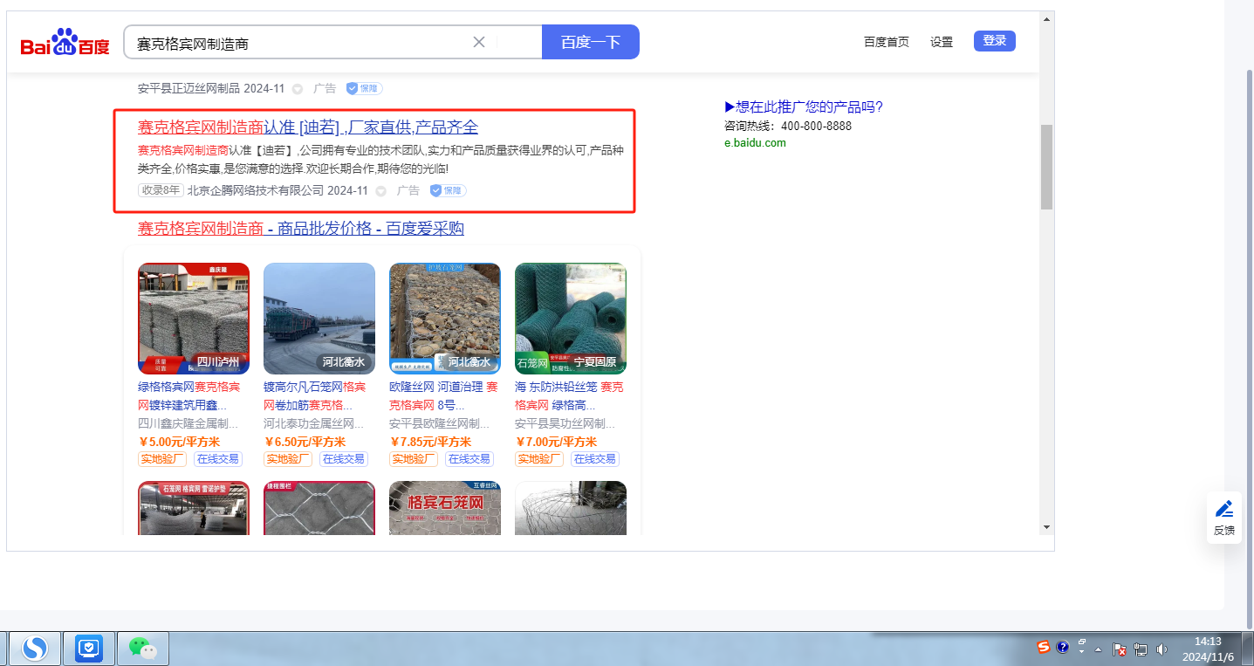Click supplier 四川鑫庆隆金属制...
1254x666 pixels.
[x=188, y=423]
